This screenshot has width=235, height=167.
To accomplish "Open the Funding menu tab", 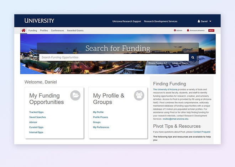I will (x=33, y=31).
